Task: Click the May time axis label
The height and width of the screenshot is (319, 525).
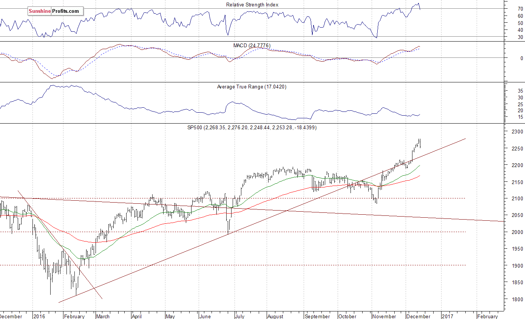Action: tap(171, 316)
